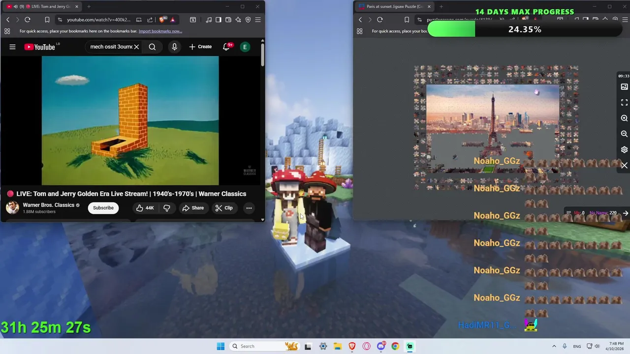
Task: Open a new tab in puzzle window
Action: tap(441, 6)
